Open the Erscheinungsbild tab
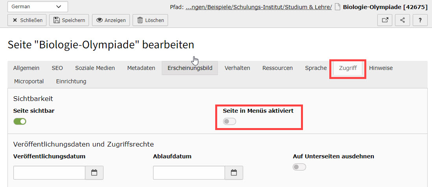 pos(190,68)
